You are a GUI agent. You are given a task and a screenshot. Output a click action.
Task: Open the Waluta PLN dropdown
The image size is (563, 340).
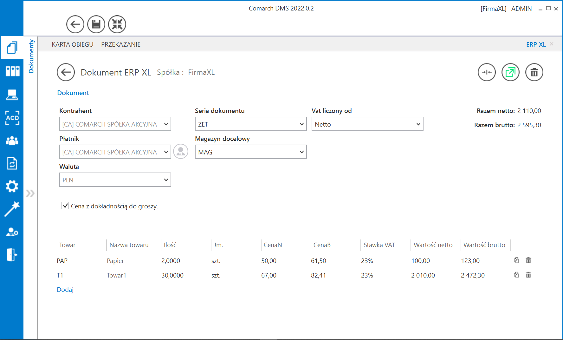[x=115, y=180]
